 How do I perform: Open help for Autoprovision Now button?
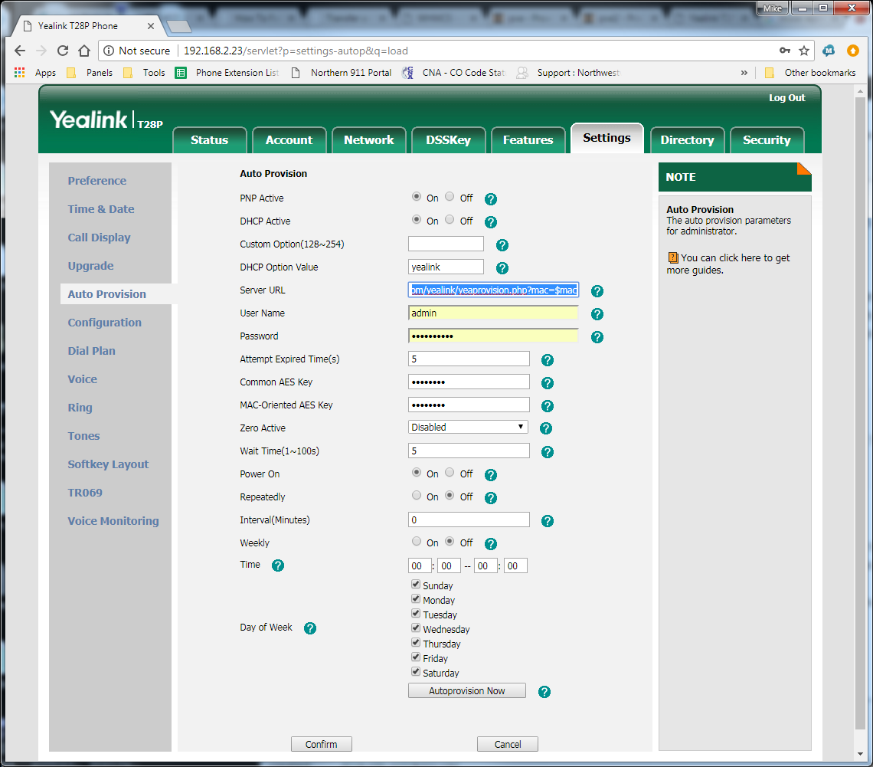coord(544,692)
